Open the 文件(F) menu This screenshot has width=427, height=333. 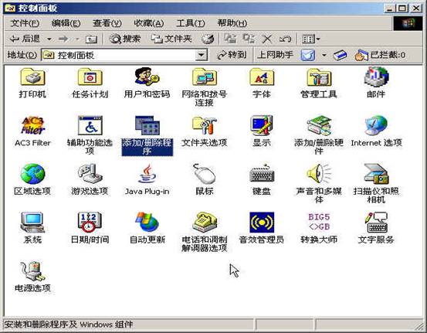coord(25,23)
